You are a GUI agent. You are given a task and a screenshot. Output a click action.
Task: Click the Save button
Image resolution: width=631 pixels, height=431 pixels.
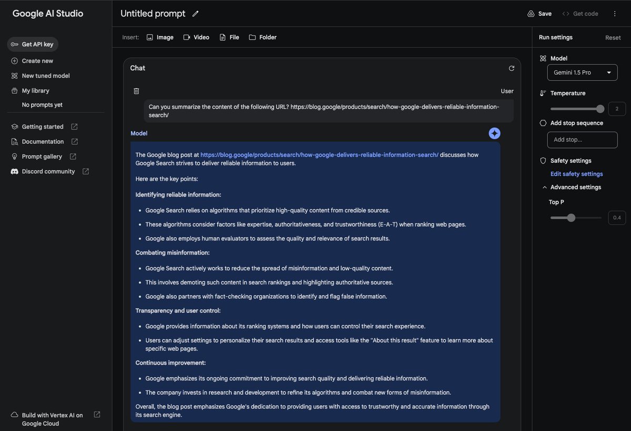pyautogui.click(x=540, y=14)
